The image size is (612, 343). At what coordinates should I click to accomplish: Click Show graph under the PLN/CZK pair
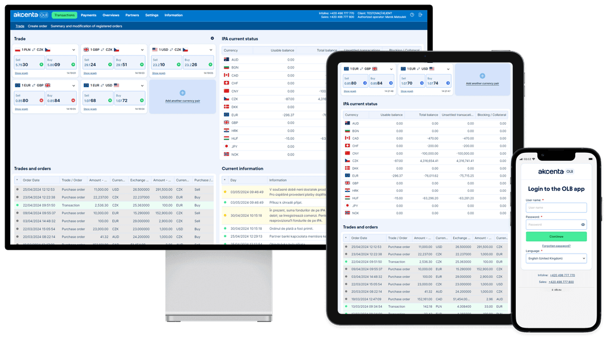click(21, 73)
